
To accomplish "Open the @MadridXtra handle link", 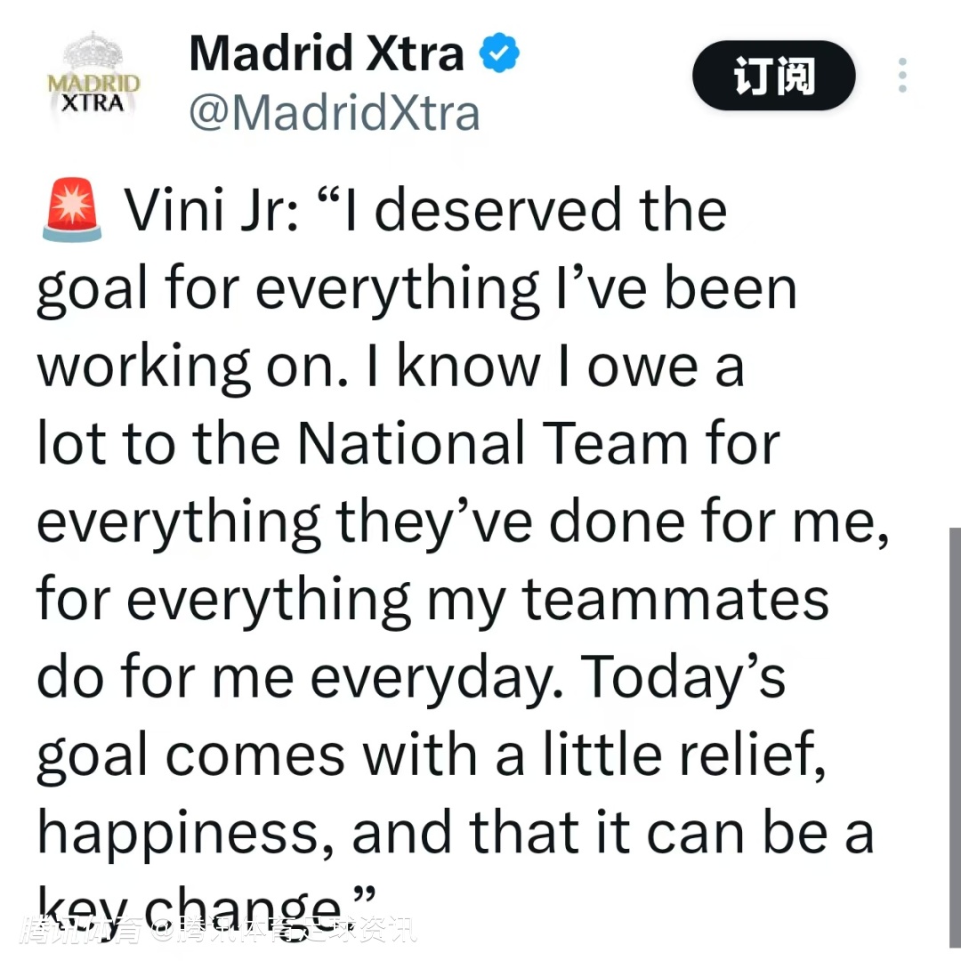I will (334, 113).
